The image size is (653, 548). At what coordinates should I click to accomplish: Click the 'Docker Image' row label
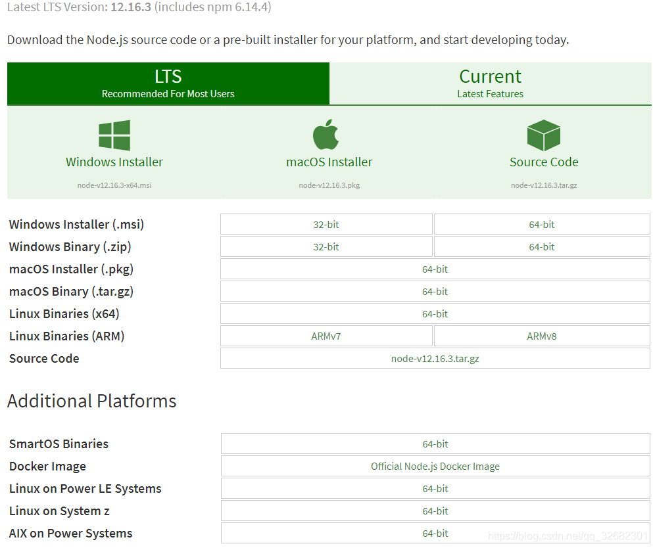(x=47, y=467)
